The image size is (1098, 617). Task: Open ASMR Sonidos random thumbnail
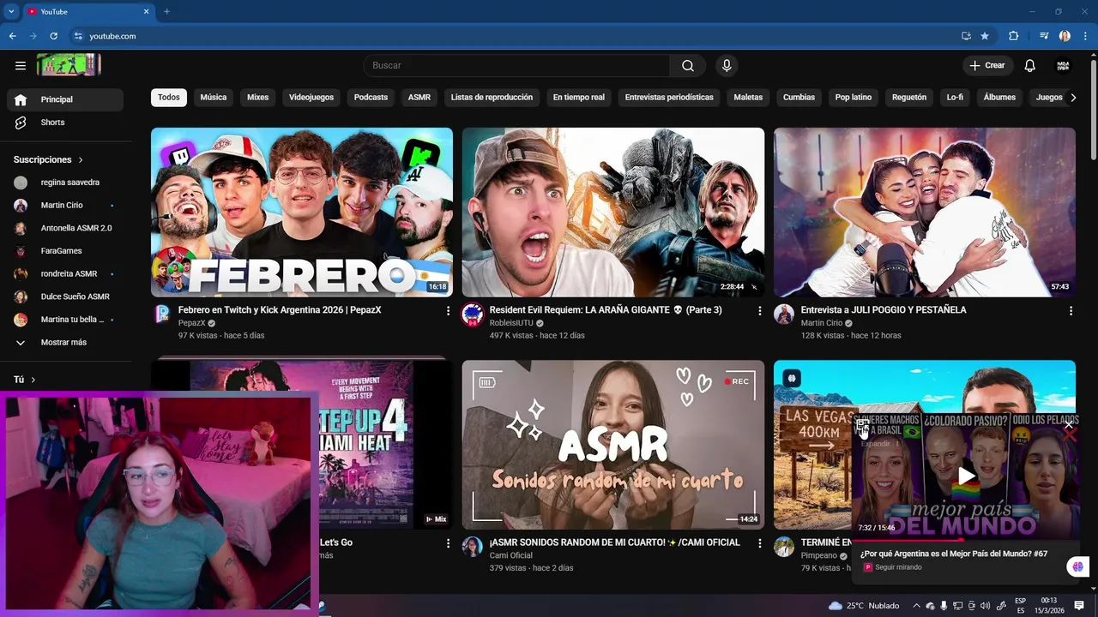pos(613,445)
